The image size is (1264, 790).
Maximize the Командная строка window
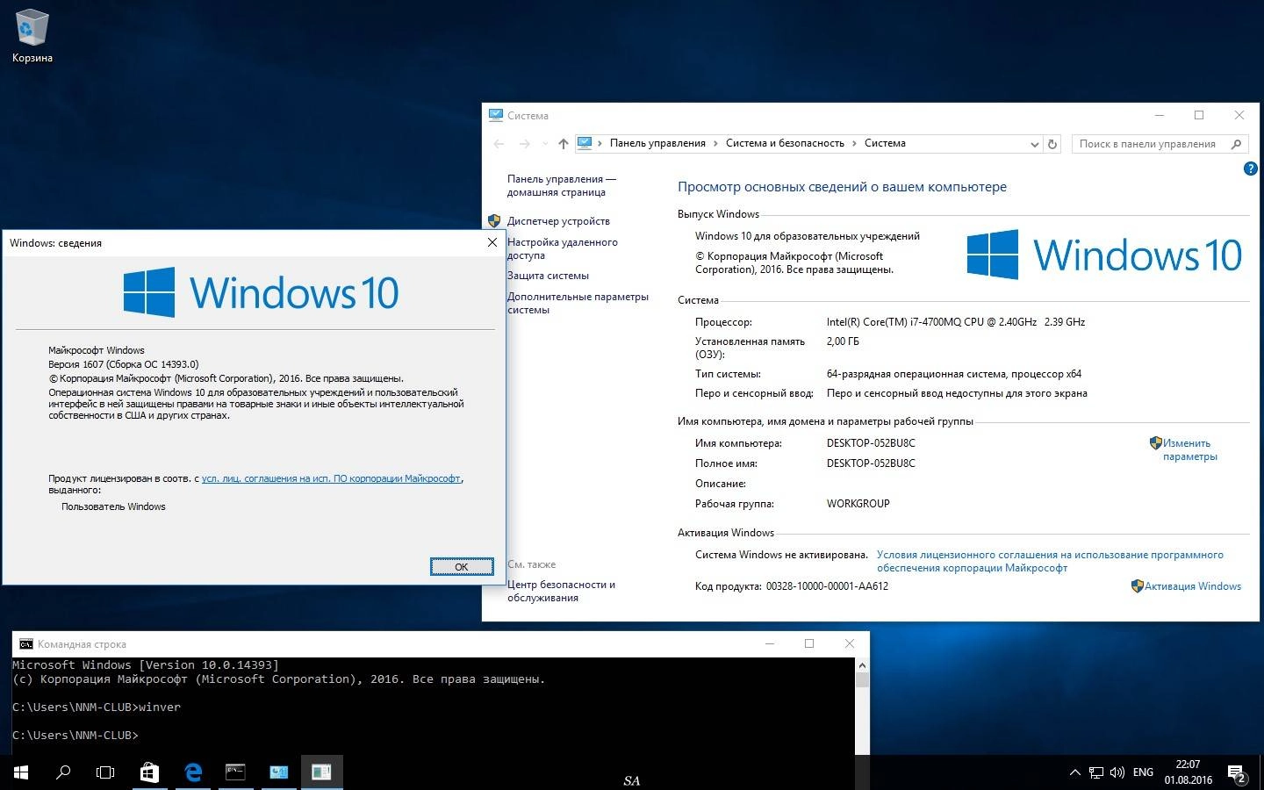pyautogui.click(x=809, y=643)
